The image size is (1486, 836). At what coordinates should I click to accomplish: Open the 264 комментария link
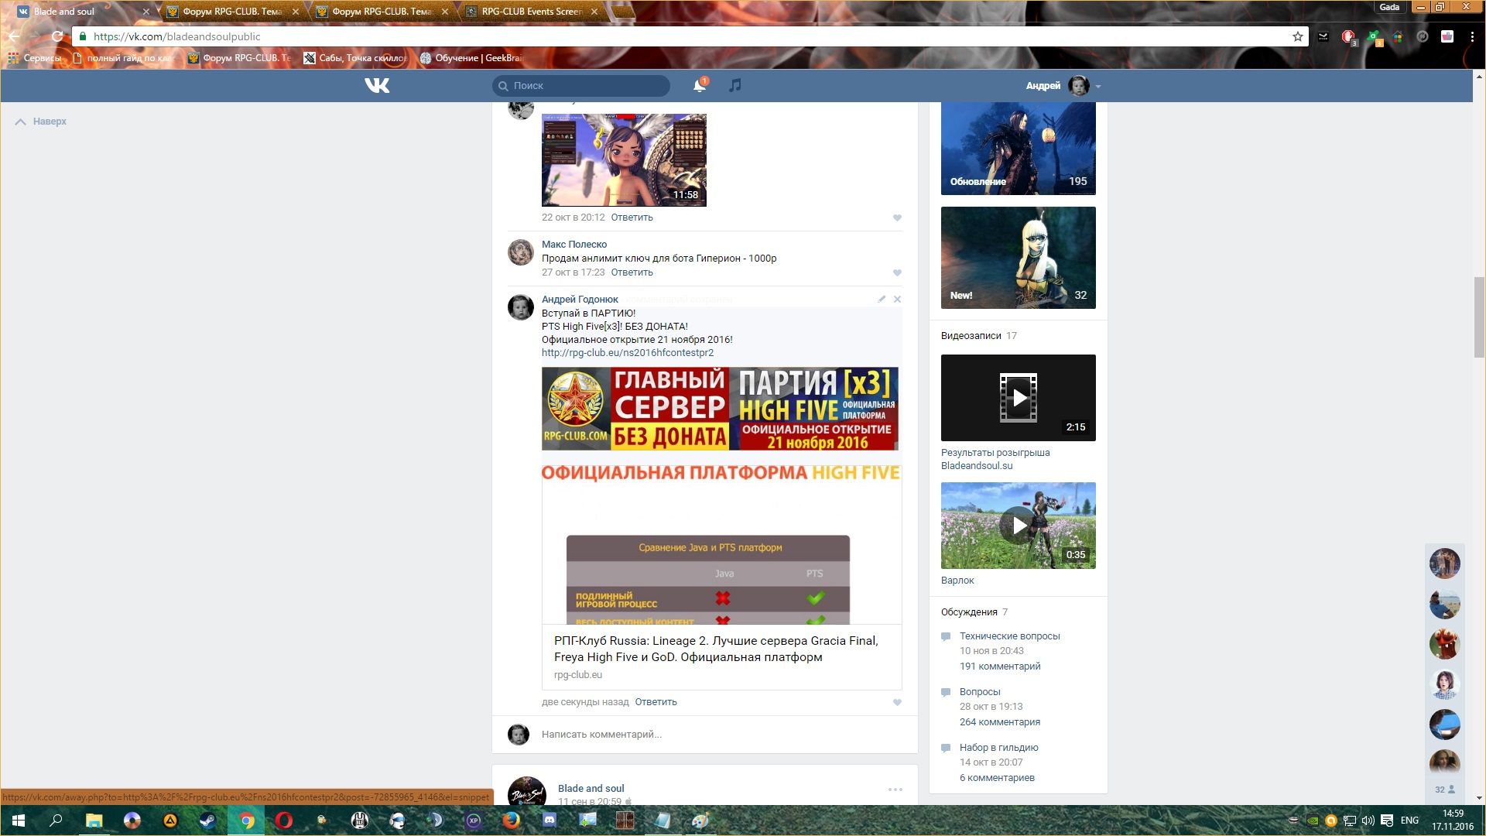tap(1000, 722)
